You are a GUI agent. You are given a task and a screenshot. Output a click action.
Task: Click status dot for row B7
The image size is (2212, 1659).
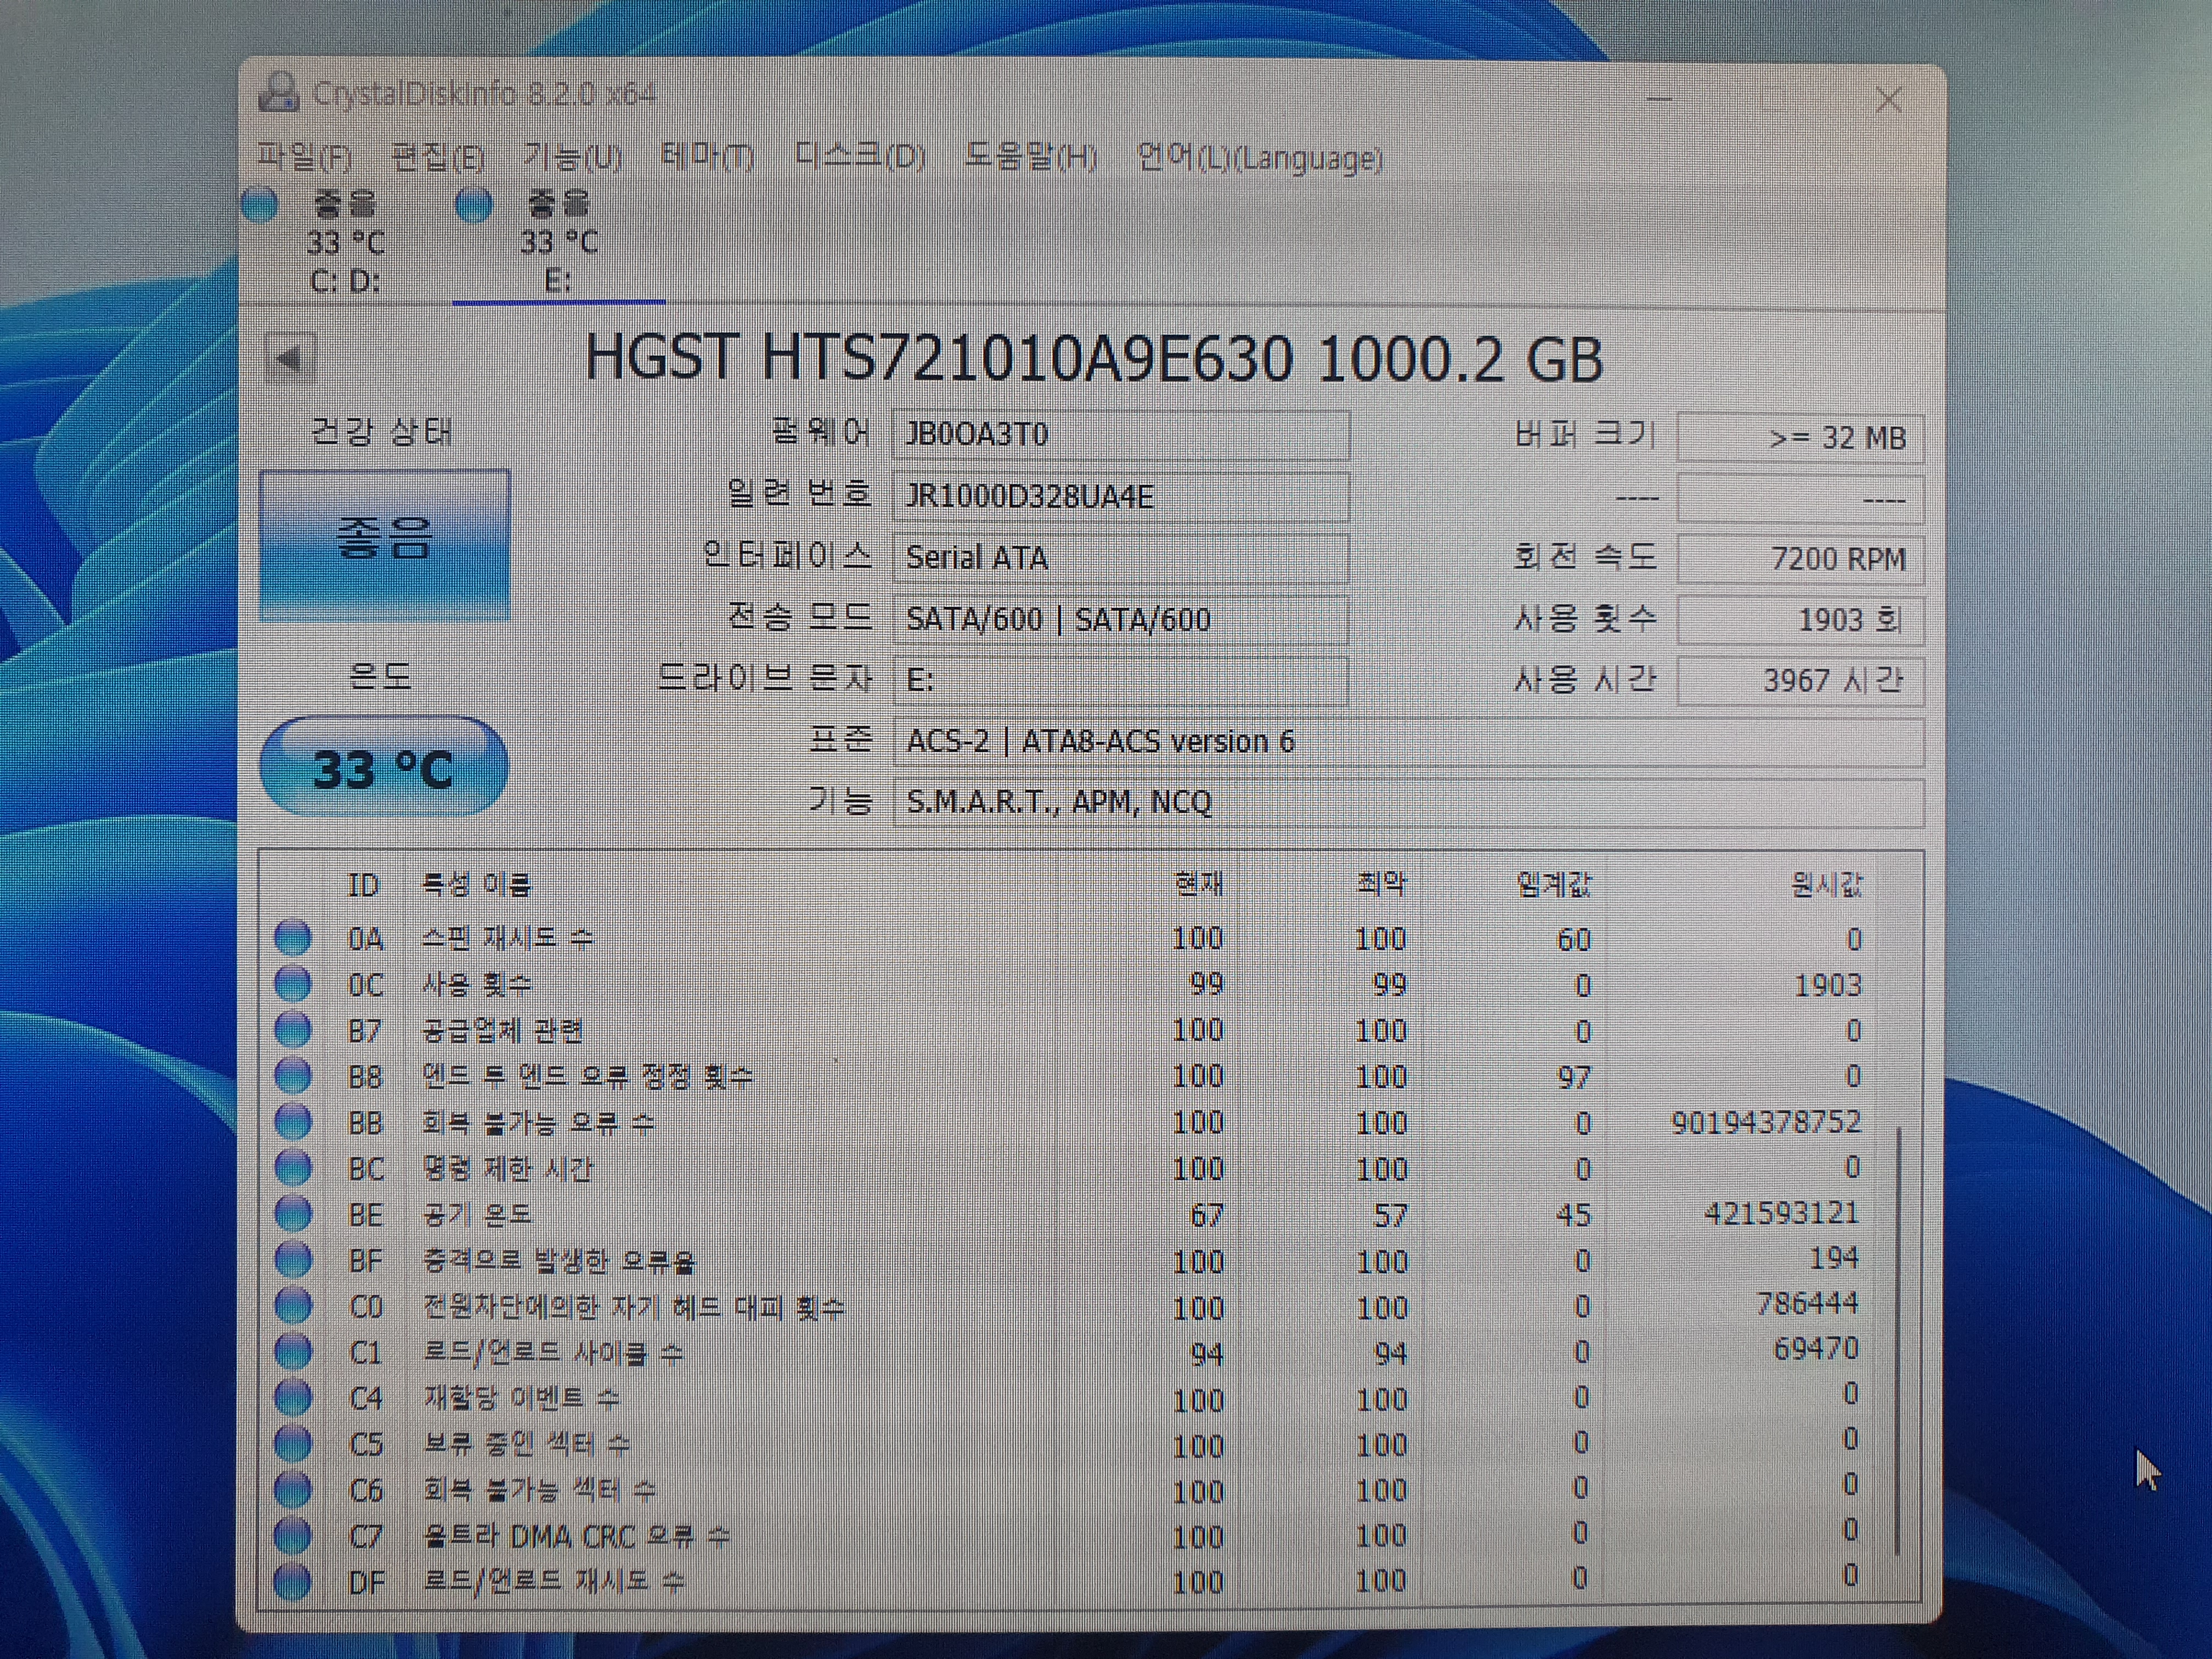[292, 1030]
